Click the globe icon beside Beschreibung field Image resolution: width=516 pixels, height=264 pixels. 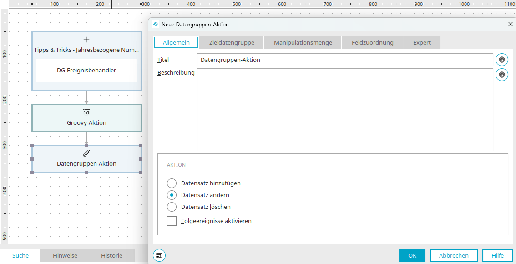click(x=502, y=75)
